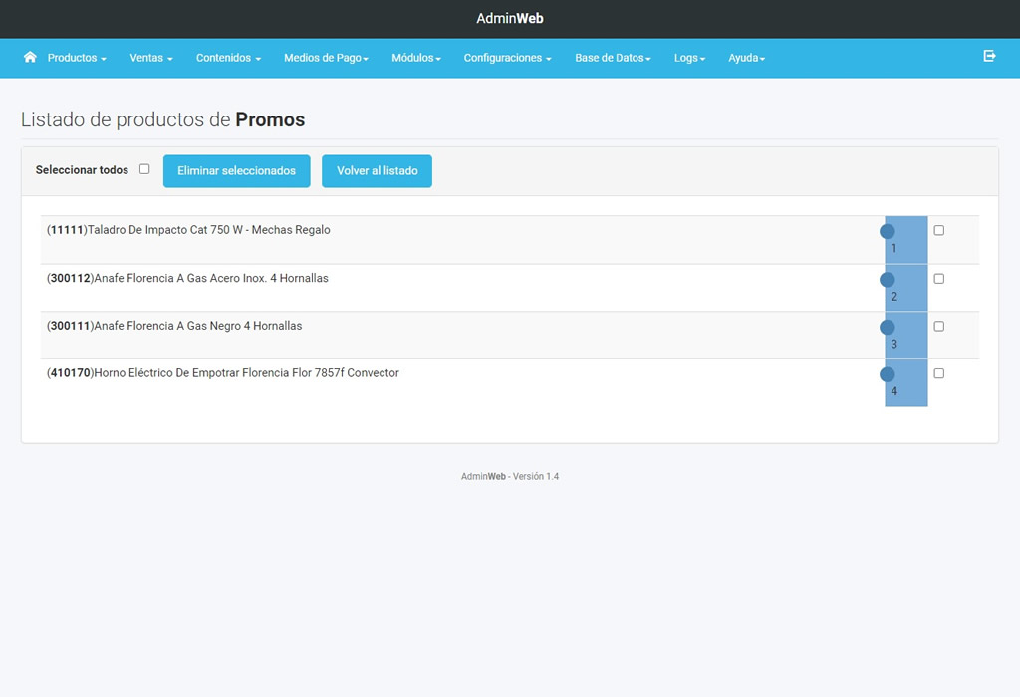Expand the Configuraciones dropdown
This screenshot has width=1020, height=697.
pyautogui.click(x=507, y=58)
